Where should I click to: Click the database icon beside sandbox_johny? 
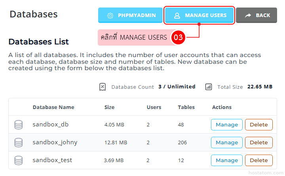point(19,143)
